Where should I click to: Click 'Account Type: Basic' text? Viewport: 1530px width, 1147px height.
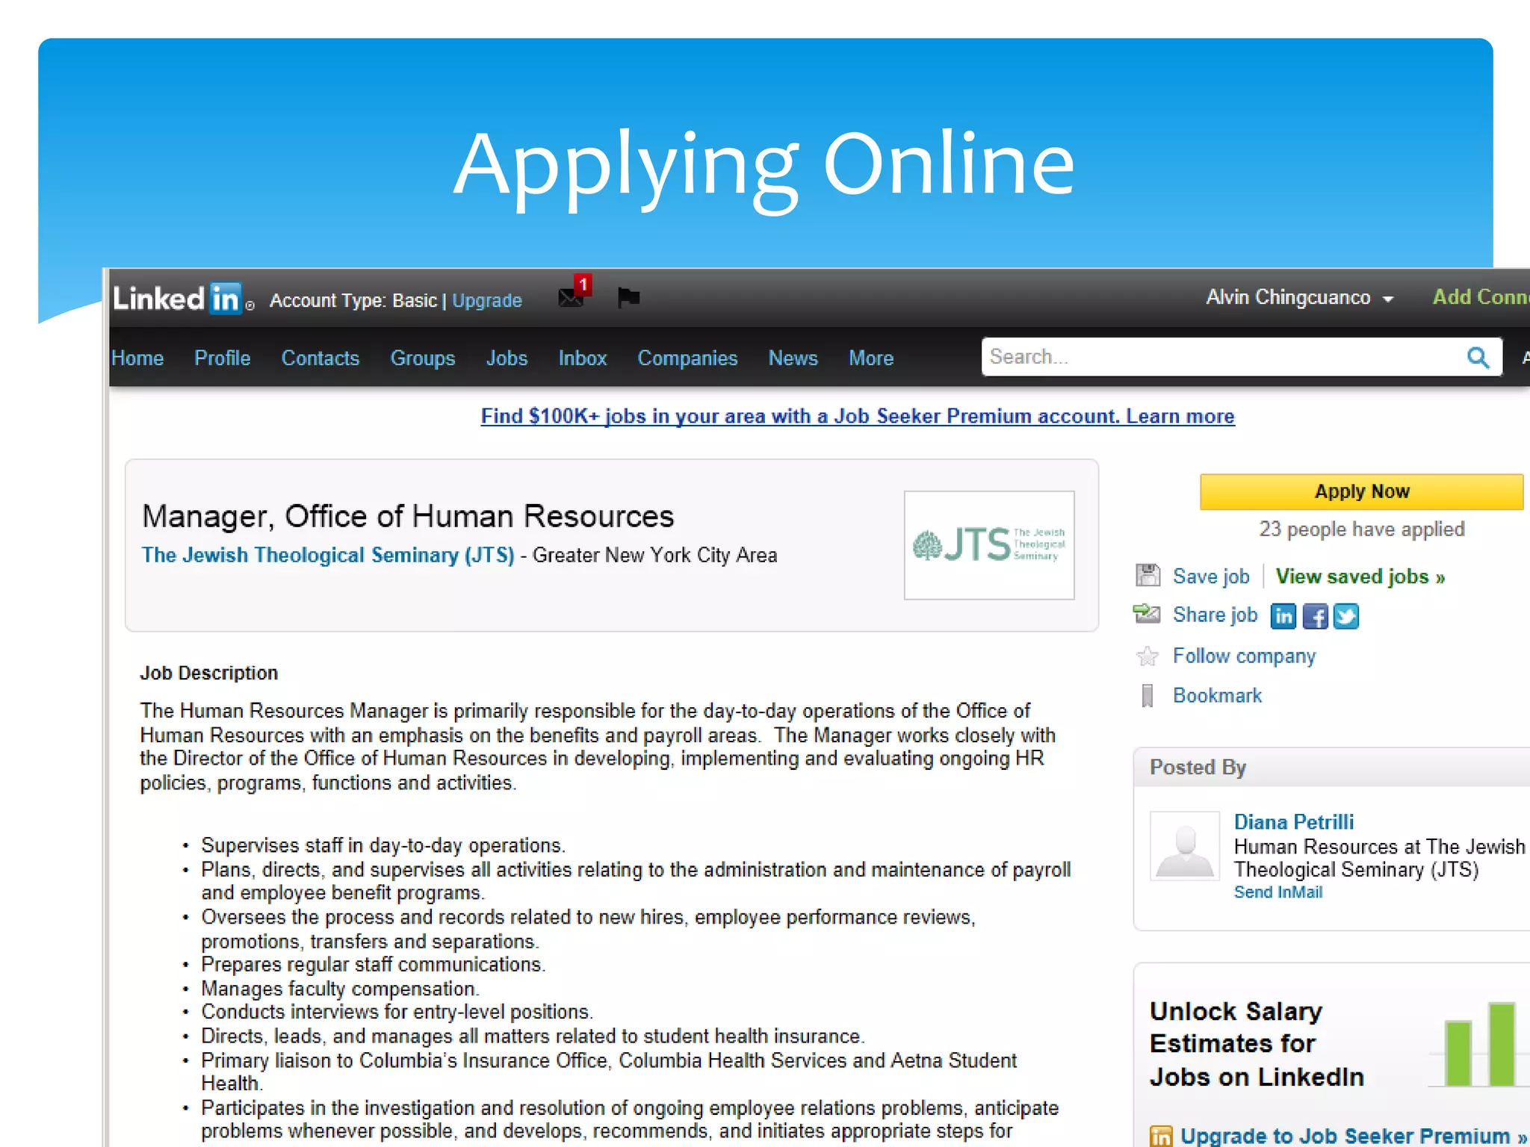(x=353, y=300)
